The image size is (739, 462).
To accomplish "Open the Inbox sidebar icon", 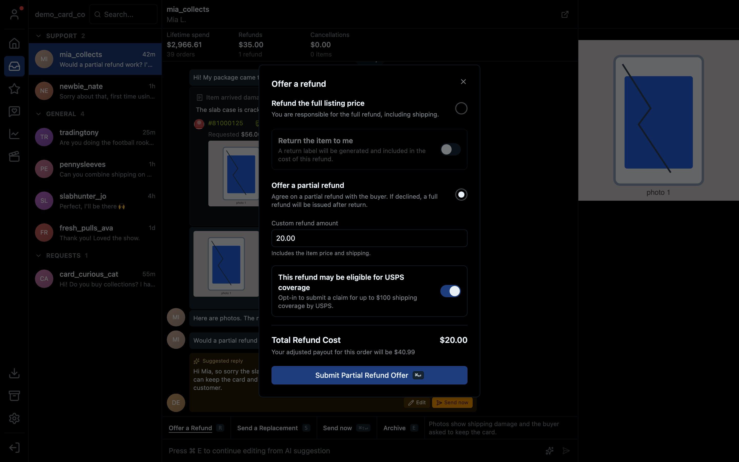I will tap(14, 66).
